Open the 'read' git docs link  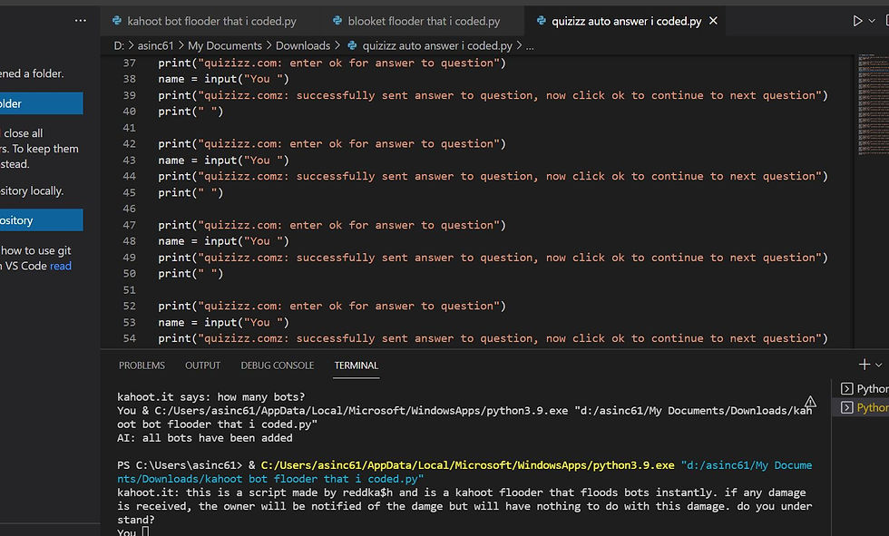(61, 266)
